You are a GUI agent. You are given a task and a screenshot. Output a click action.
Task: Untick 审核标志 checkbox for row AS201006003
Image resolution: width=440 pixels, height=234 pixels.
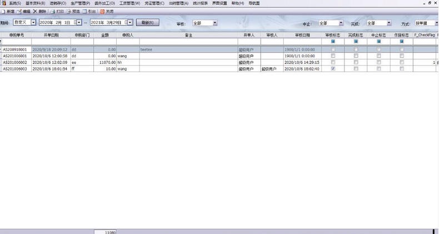click(333, 69)
